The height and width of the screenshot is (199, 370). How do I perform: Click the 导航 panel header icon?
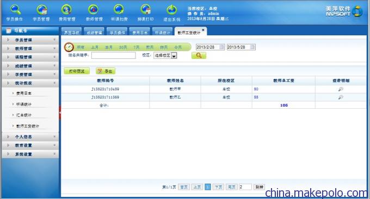tap(9, 30)
